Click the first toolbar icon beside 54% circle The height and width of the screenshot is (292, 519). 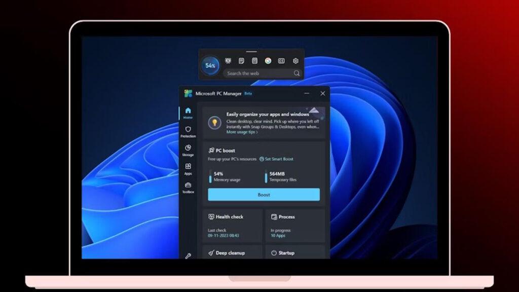pyautogui.click(x=228, y=61)
